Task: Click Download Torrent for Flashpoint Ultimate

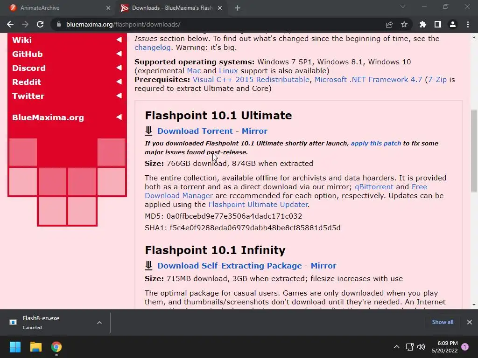Action: [x=195, y=131]
